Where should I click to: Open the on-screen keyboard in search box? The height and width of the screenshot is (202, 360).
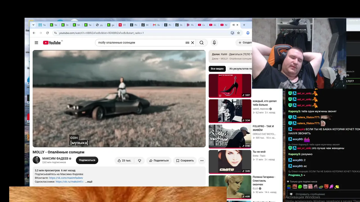click(187, 43)
